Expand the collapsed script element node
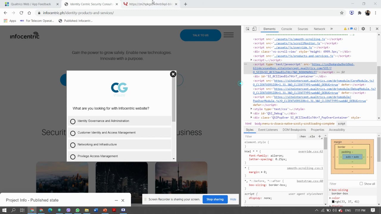 point(251,60)
